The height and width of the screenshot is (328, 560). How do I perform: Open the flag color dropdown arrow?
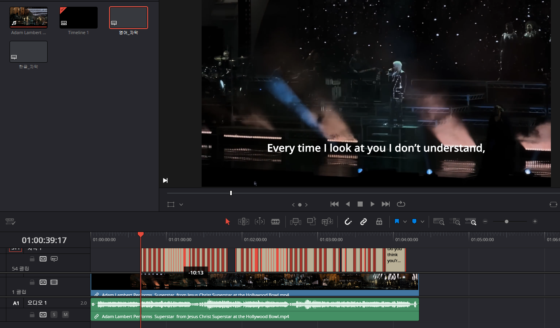[405, 222]
